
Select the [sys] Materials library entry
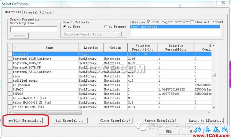coord(175,27)
